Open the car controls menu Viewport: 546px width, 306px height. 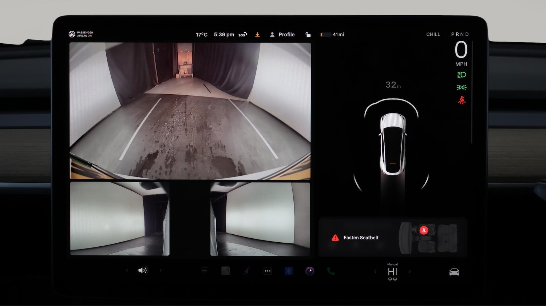coord(454,272)
